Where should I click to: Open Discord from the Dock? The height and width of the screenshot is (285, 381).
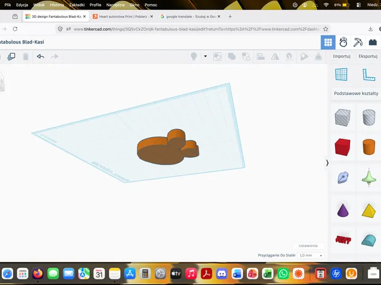221,274
